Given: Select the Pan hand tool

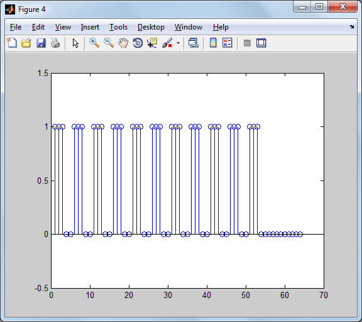Looking at the screenshot, I should [123, 43].
